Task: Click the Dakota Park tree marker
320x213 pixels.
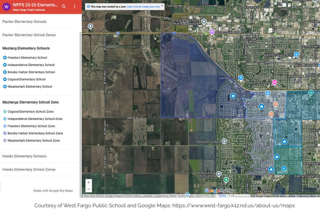Action: click(226, 180)
